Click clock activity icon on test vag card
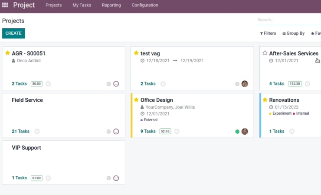 click(163, 84)
